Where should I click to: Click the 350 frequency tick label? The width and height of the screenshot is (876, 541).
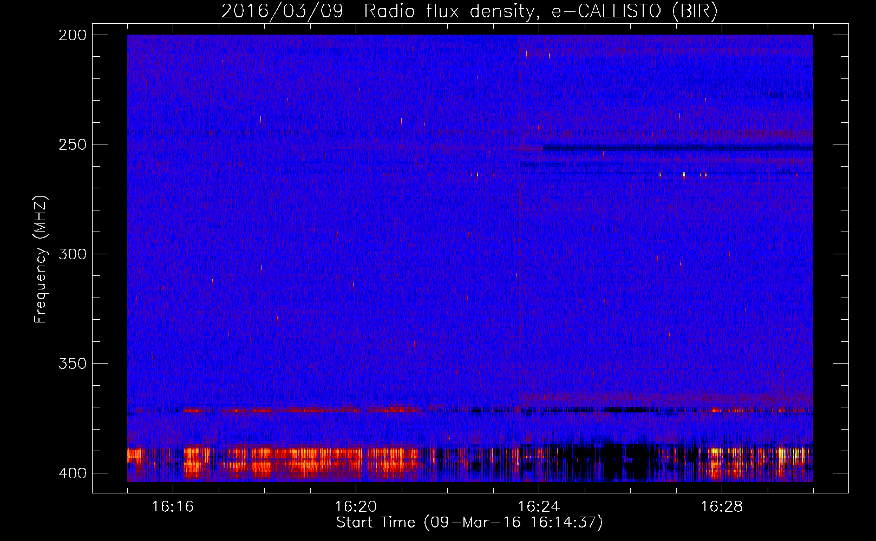coord(72,364)
